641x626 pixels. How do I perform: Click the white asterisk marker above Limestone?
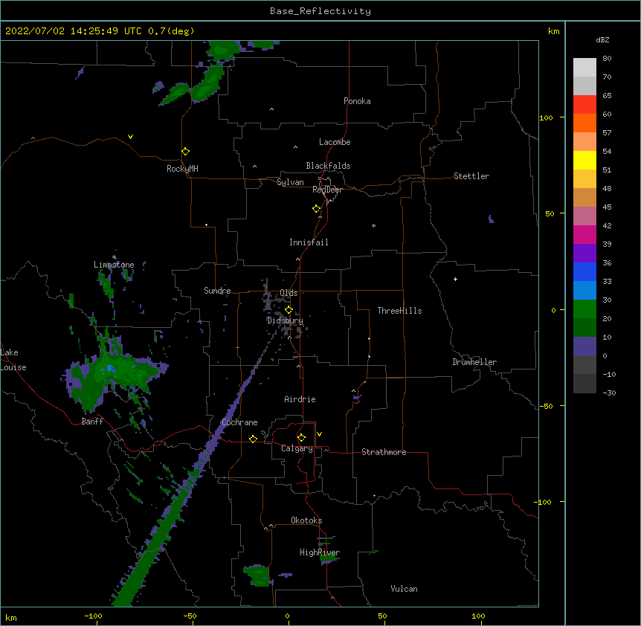114,257
